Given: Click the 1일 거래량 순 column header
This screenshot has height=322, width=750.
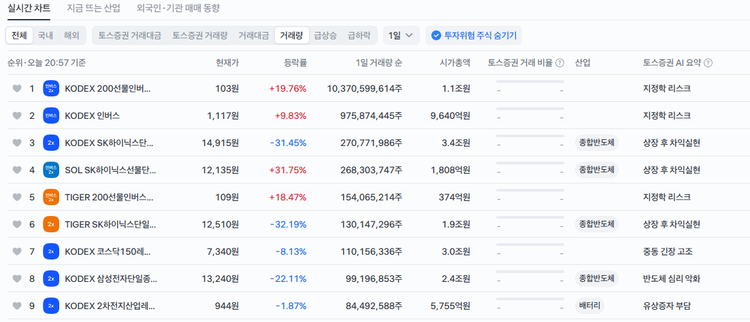Looking at the screenshot, I should (x=379, y=63).
